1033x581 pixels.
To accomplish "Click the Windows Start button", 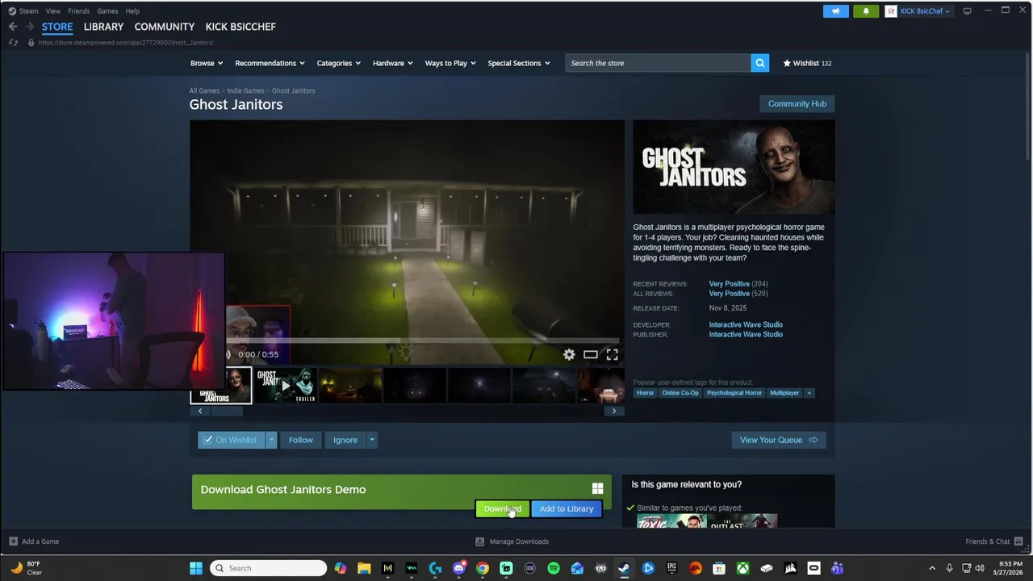I will 196,568.
